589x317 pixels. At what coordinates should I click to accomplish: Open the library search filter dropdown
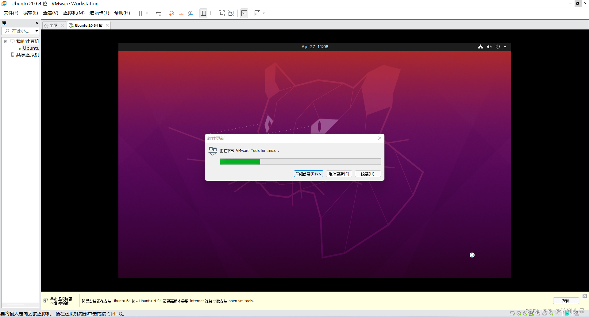point(37,31)
